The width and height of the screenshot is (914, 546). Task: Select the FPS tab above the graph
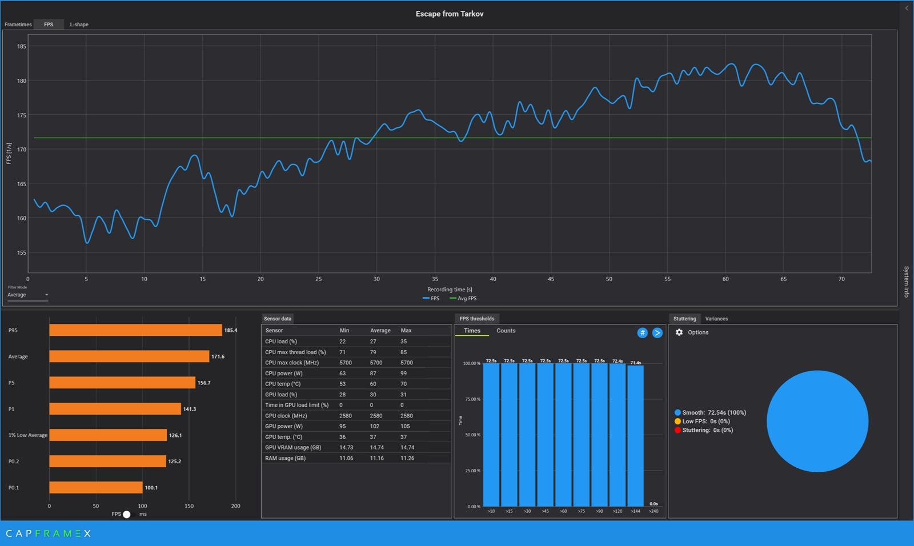[x=49, y=25]
